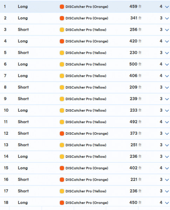Click the Short label on hole 8
Image resolution: width=170 pixels, height=210 pixels.
point(23,87)
